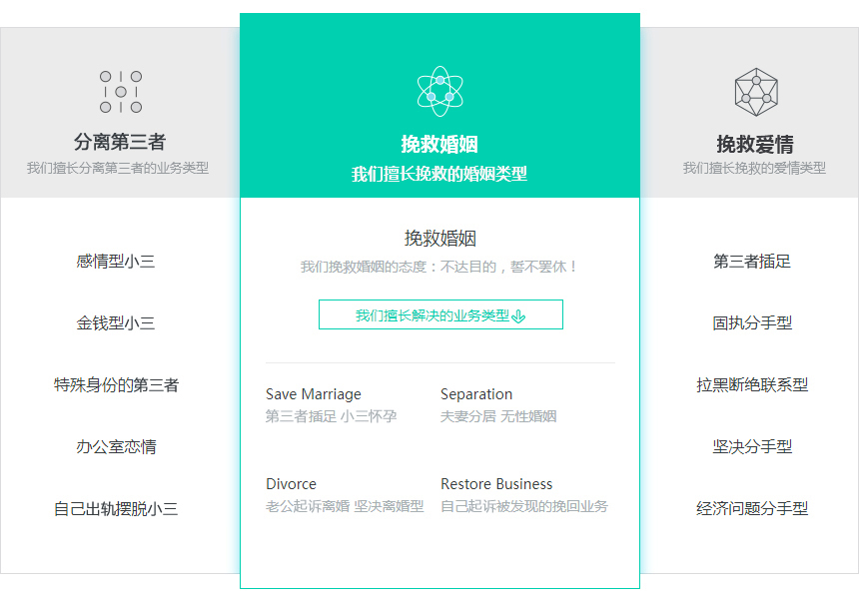The image size is (859, 602).
Task: Open the Divorce service entry
Action: (x=291, y=484)
